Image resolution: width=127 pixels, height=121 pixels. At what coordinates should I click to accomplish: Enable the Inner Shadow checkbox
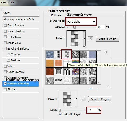[x=5, y=31]
